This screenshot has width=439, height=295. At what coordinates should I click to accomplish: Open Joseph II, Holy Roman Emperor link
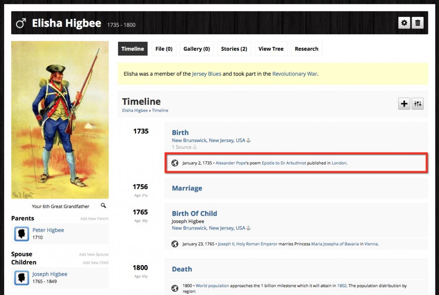tap(248, 244)
